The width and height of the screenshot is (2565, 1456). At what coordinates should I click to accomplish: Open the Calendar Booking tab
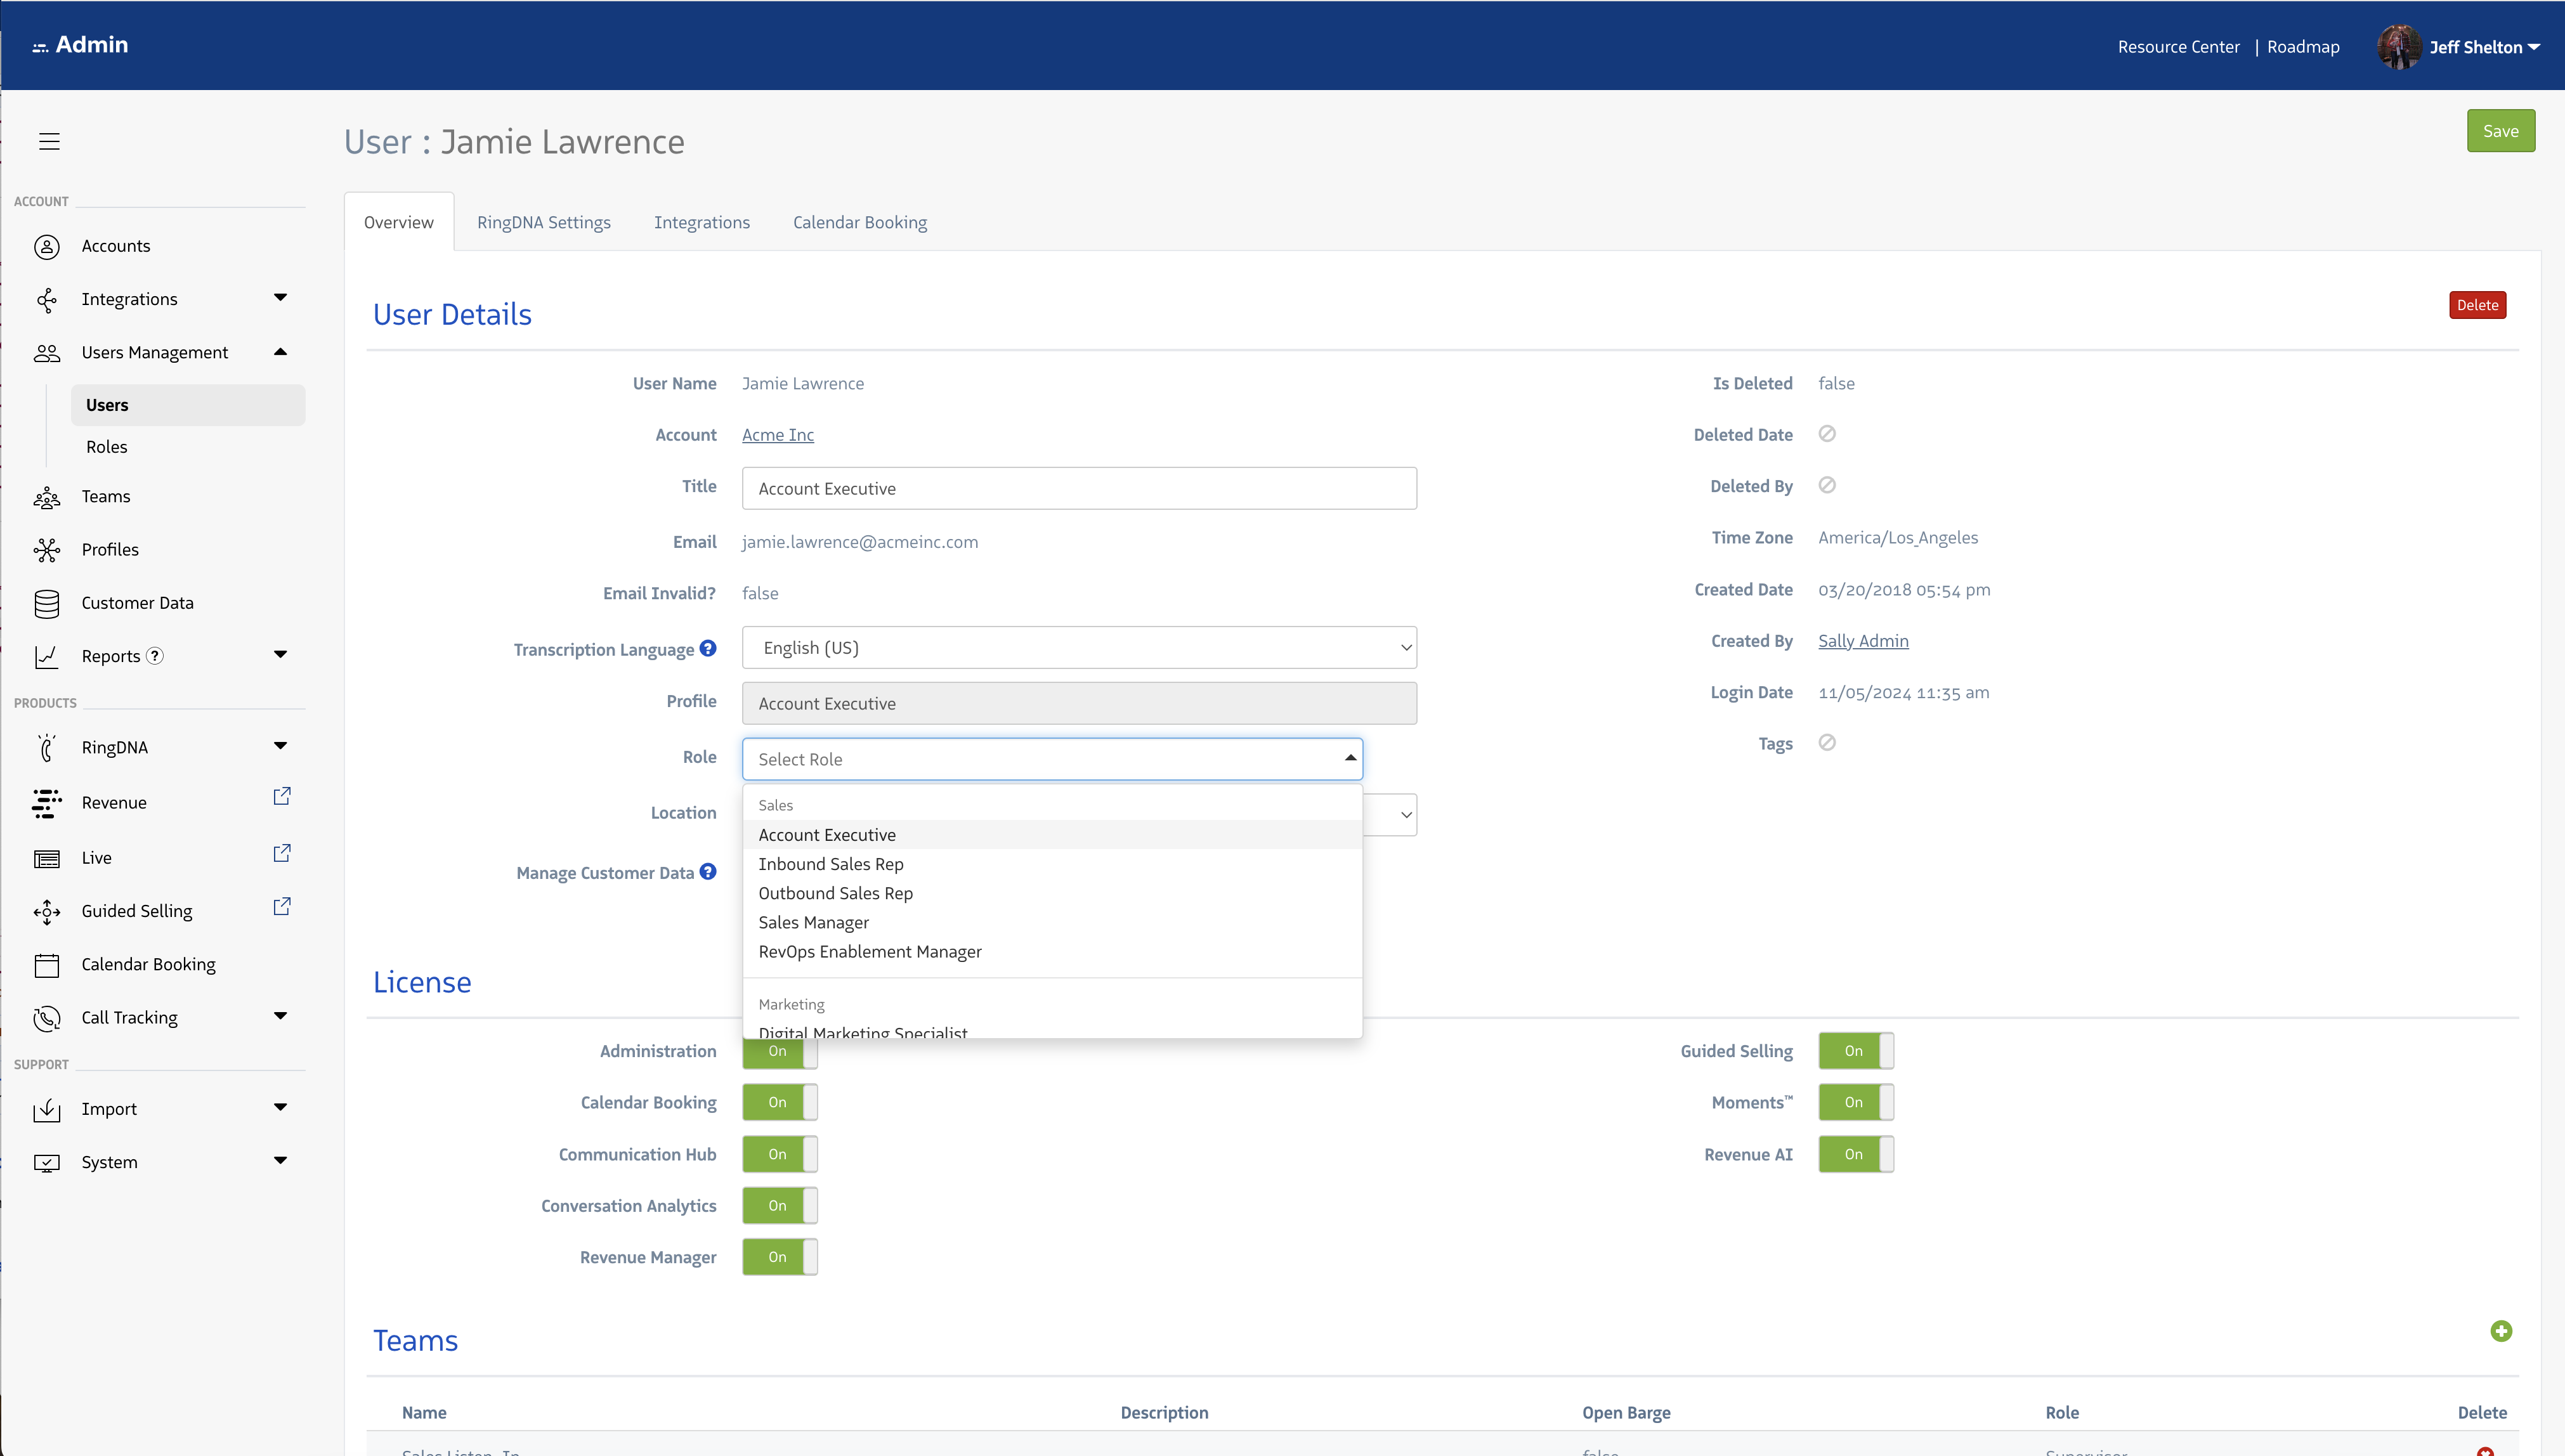click(859, 222)
